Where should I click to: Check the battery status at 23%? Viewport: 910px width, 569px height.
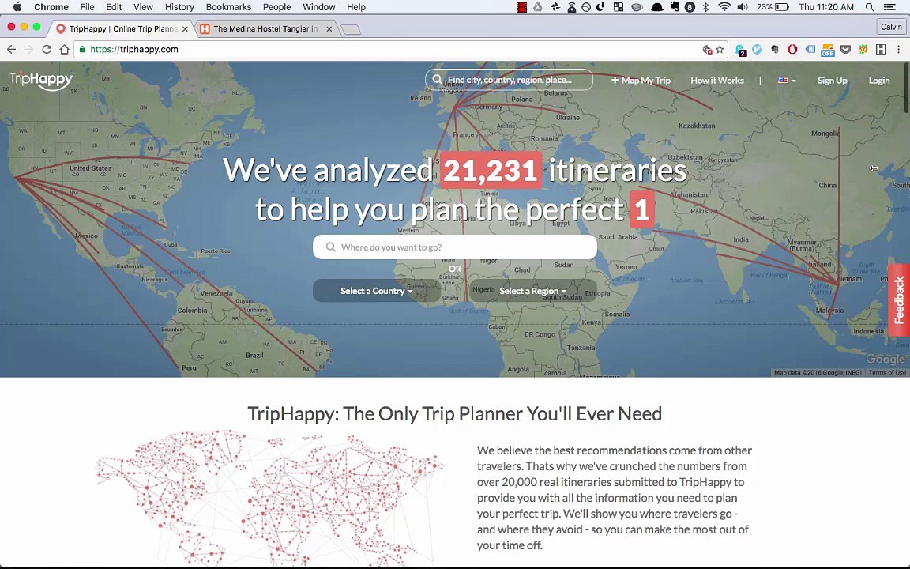click(x=773, y=7)
